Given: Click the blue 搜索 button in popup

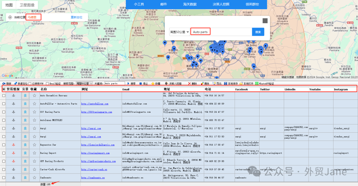Looking at the screenshot, I should tap(258, 32).
